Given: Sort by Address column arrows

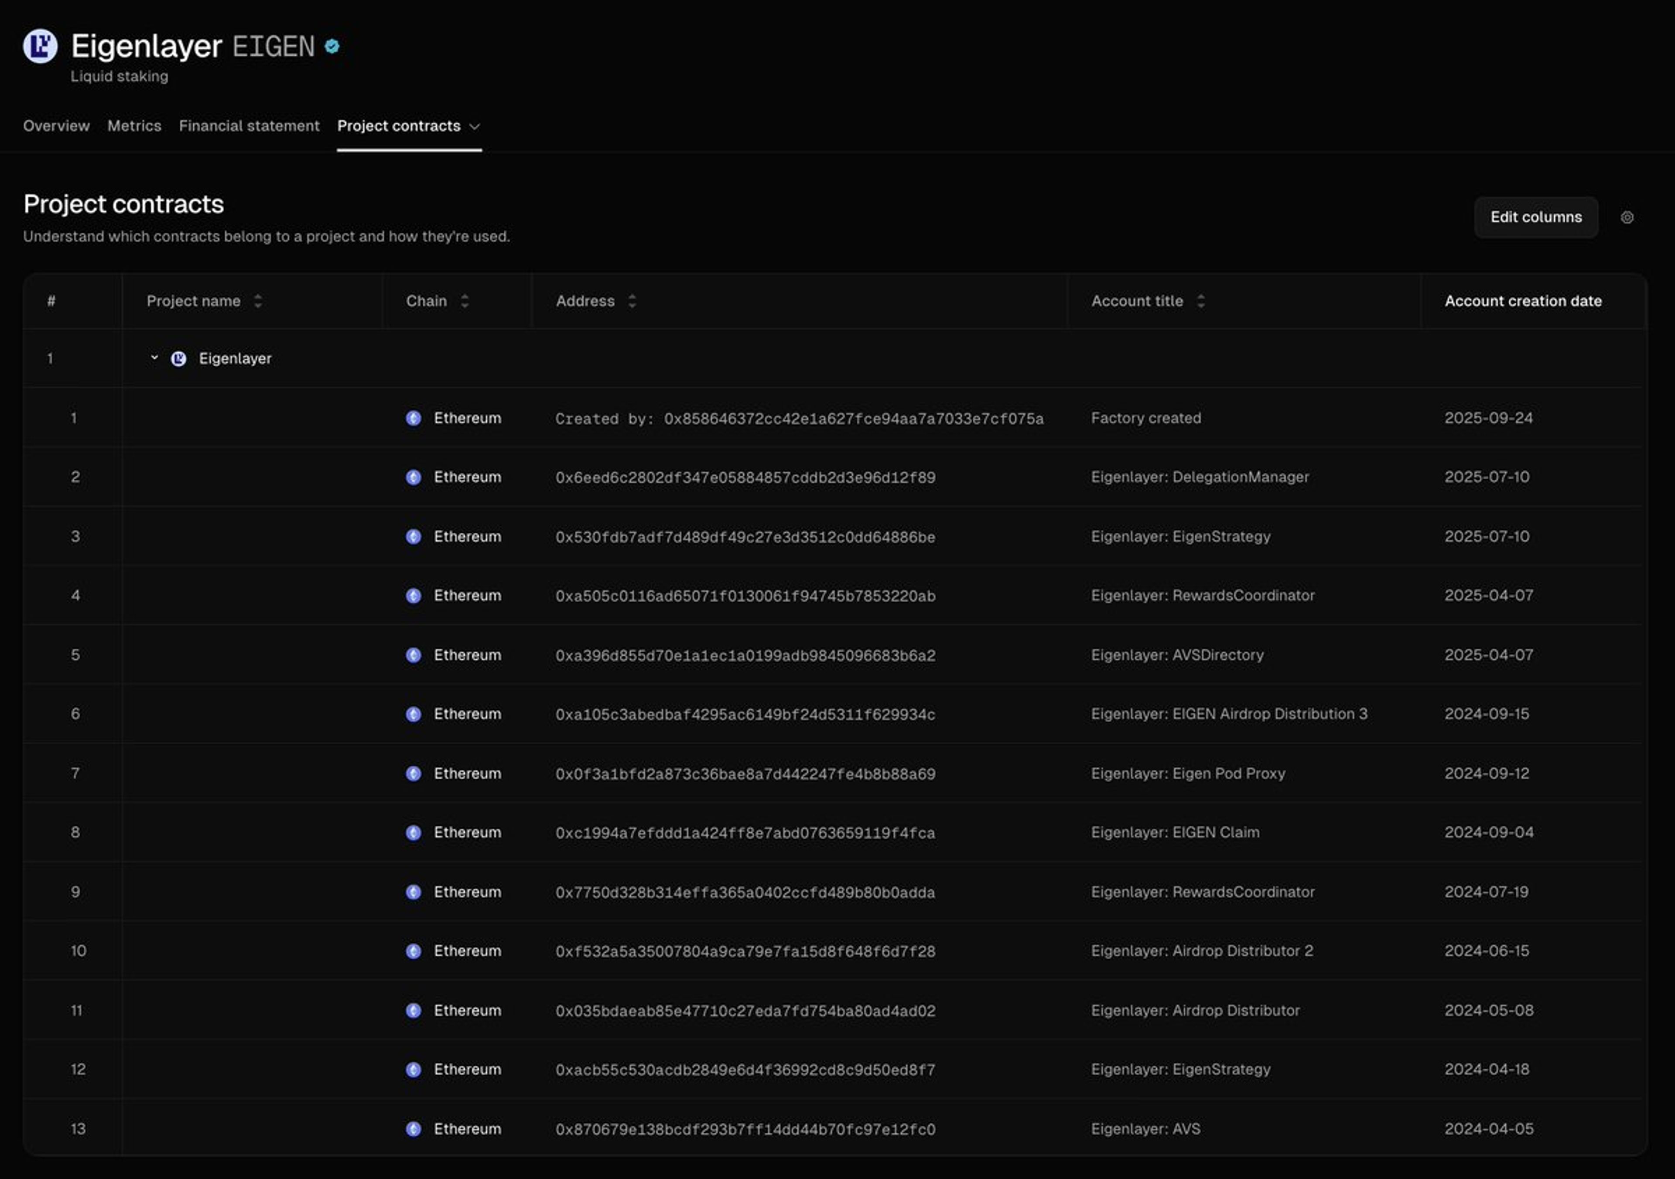Looking at the screenshot, I should tap(632, 301).
